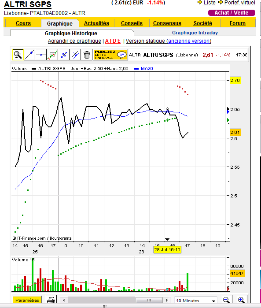Open Version statique link
The image size is (261, 308).
coord(145,41)
